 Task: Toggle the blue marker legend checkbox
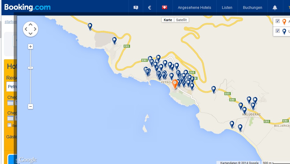[x=277, y=31]
